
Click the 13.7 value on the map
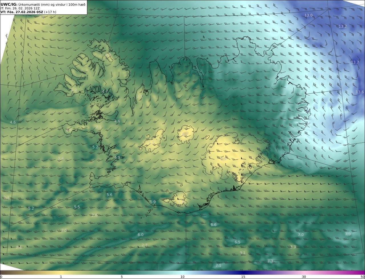[x=355, y=62]
